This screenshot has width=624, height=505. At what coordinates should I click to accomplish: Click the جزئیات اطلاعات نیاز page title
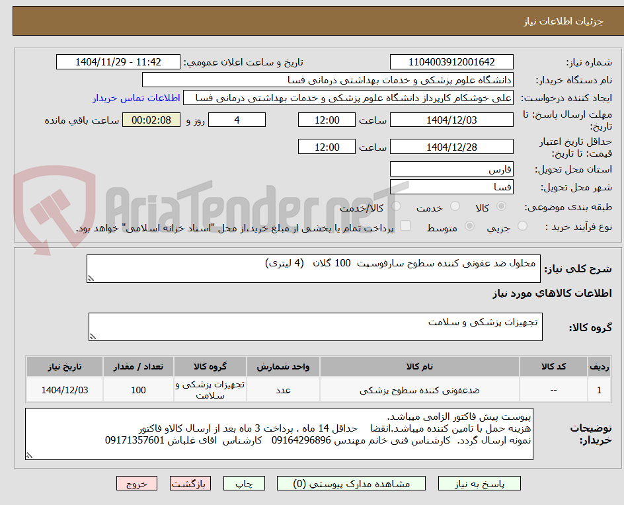pos(563,21)
